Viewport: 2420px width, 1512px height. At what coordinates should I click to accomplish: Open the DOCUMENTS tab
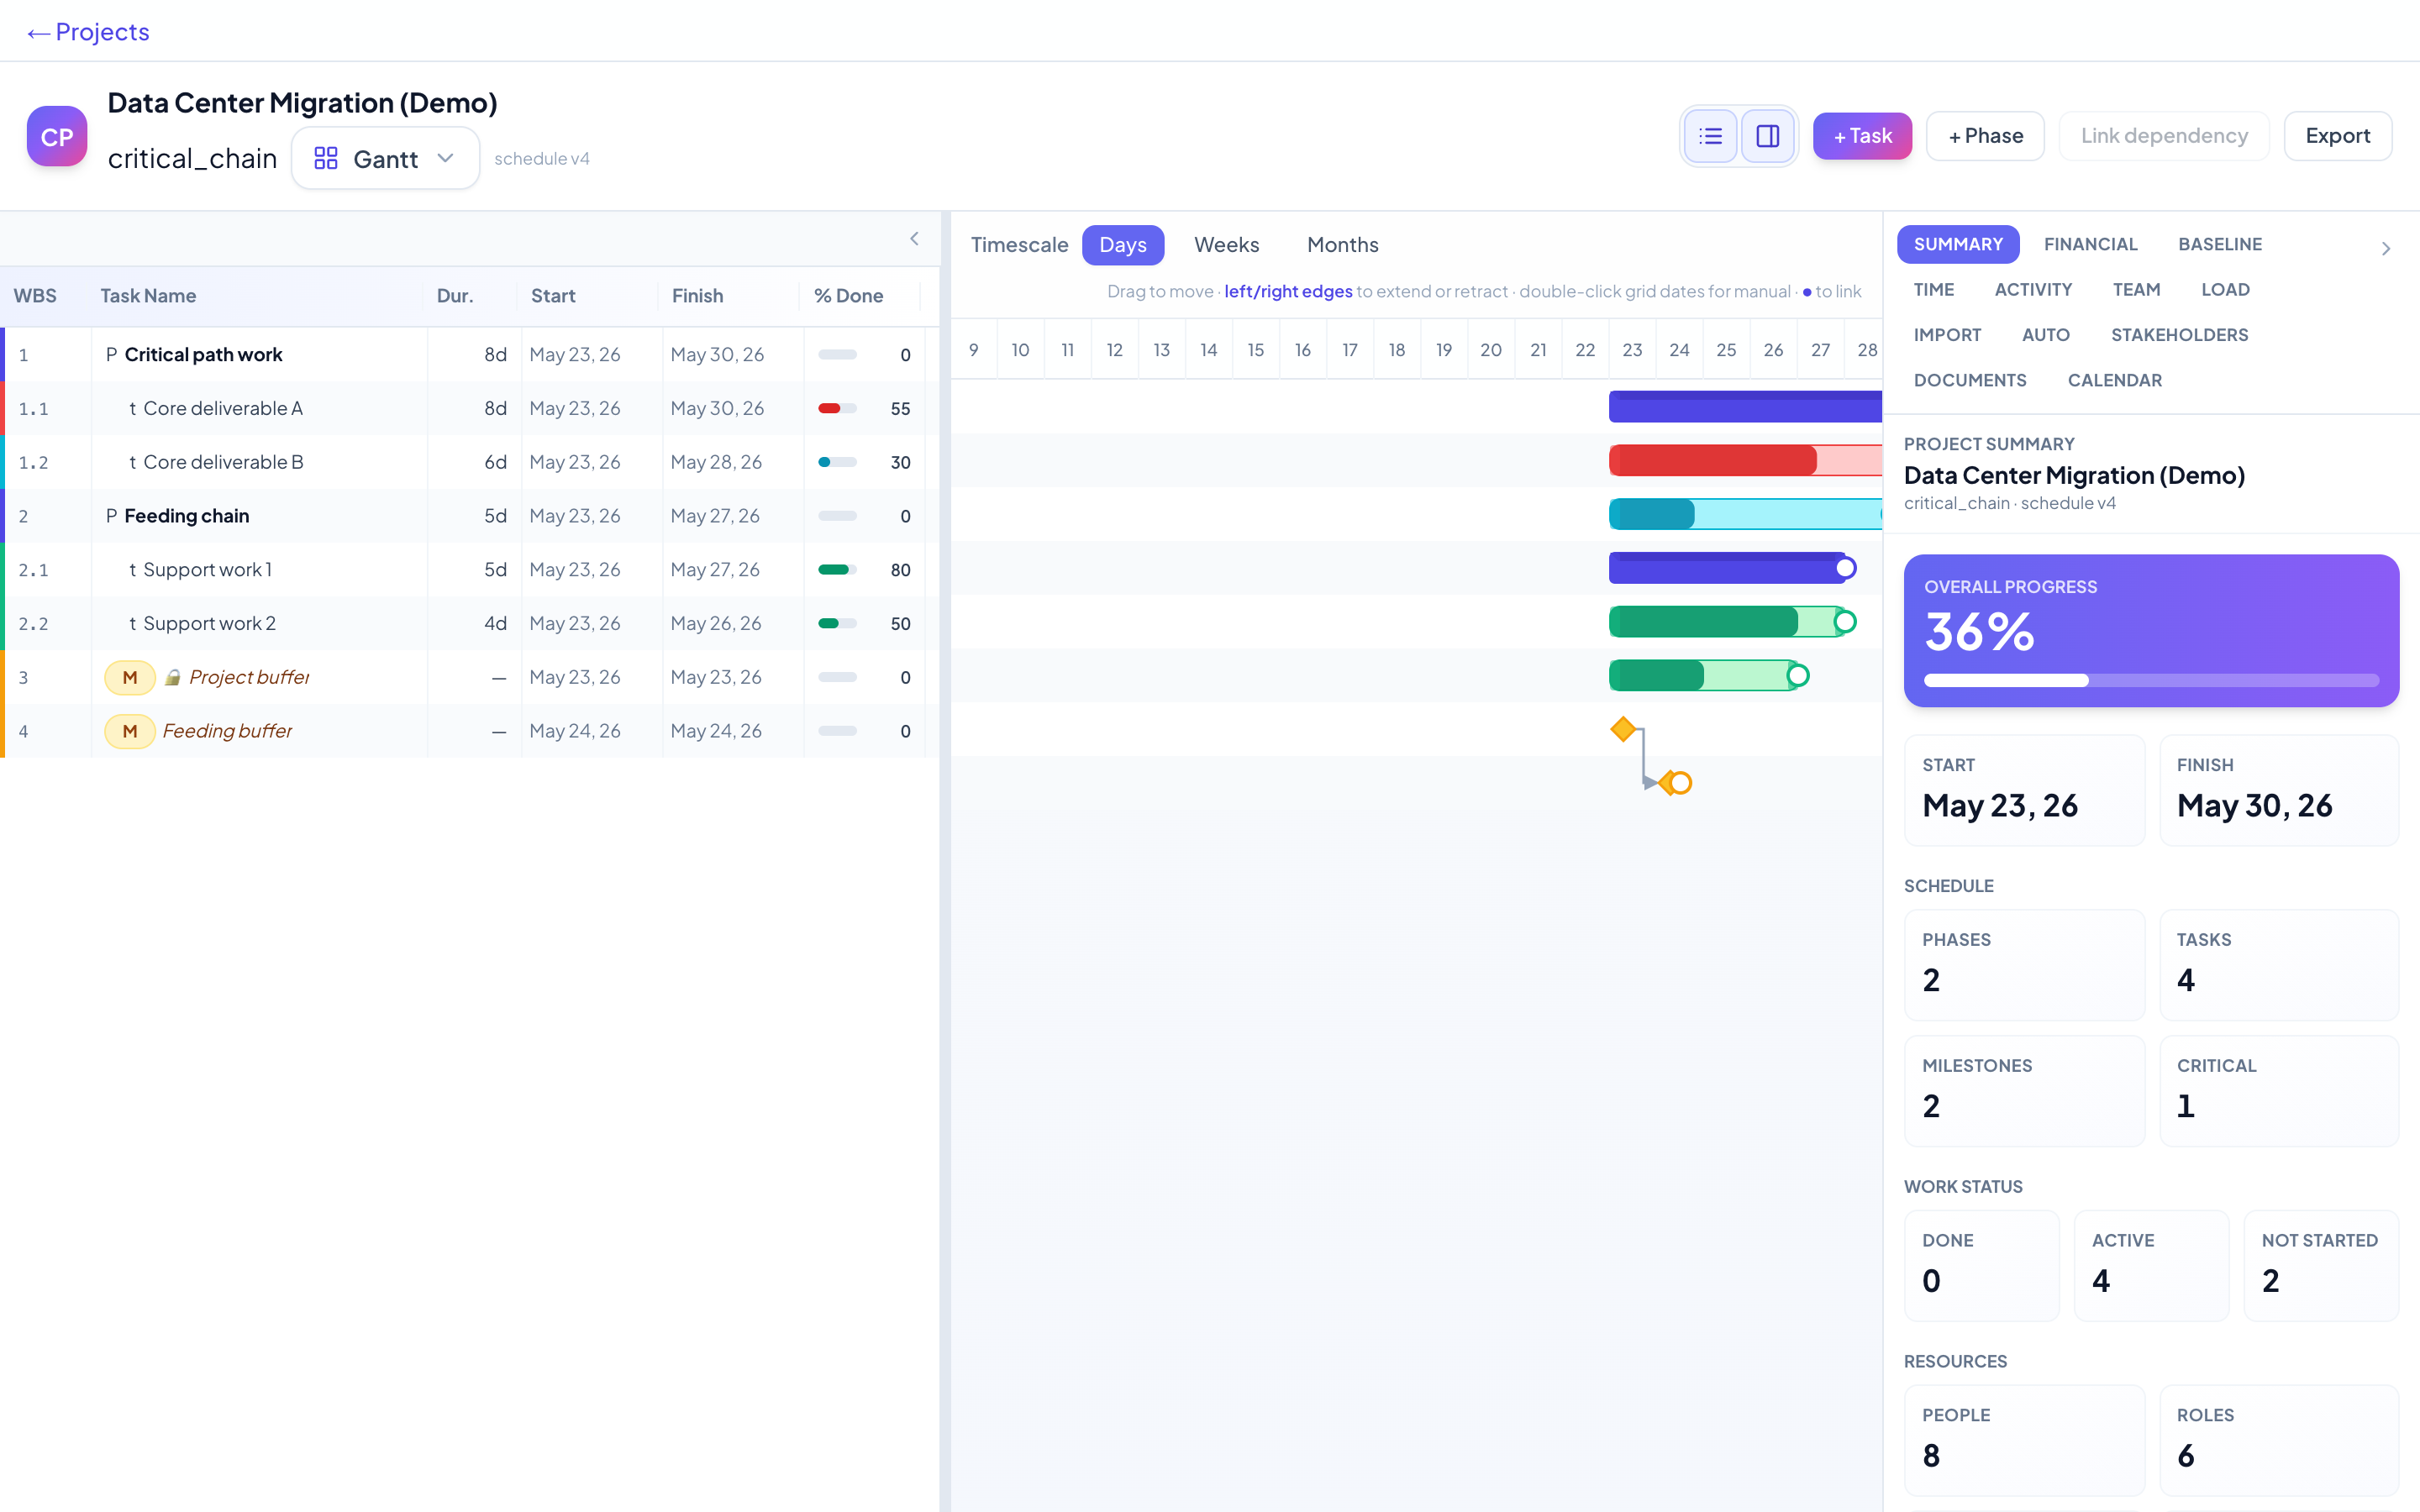coord(1969,381)
